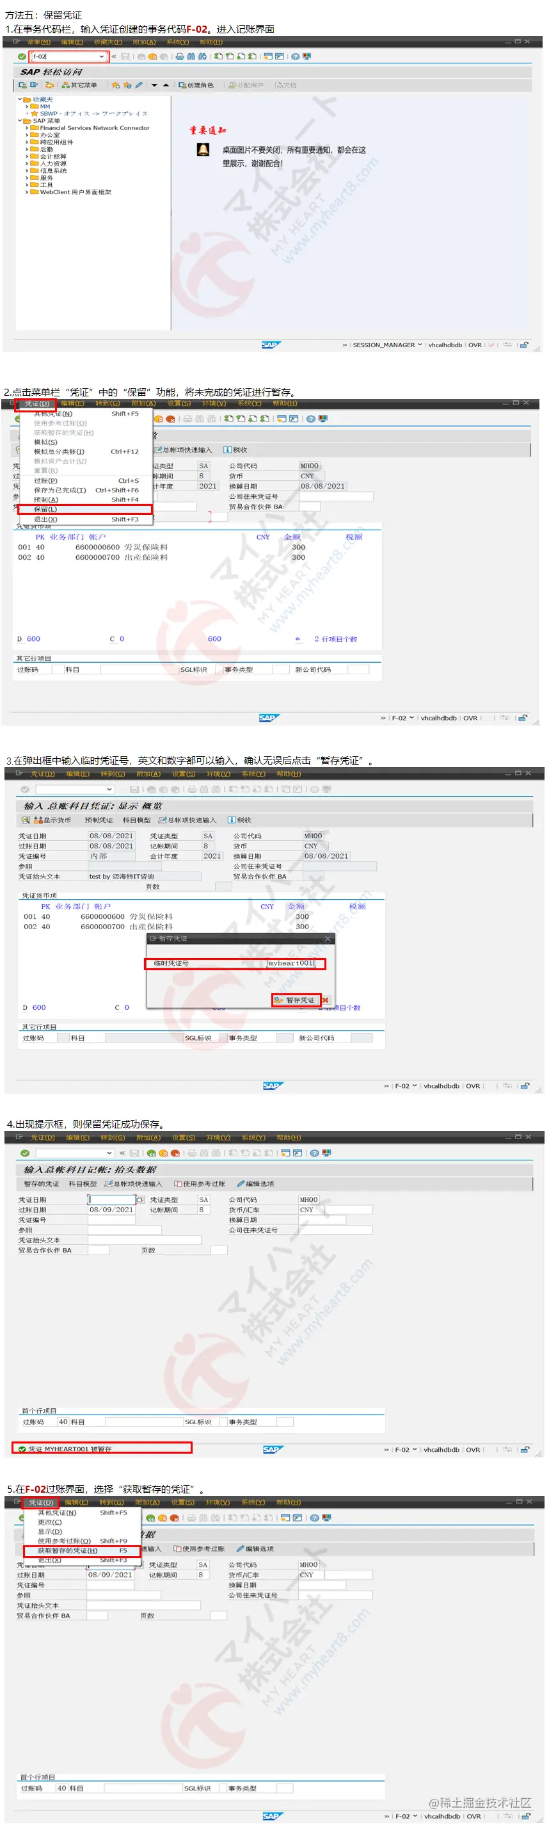Select 更改(C) in step 5 menu

point(82,1522)
